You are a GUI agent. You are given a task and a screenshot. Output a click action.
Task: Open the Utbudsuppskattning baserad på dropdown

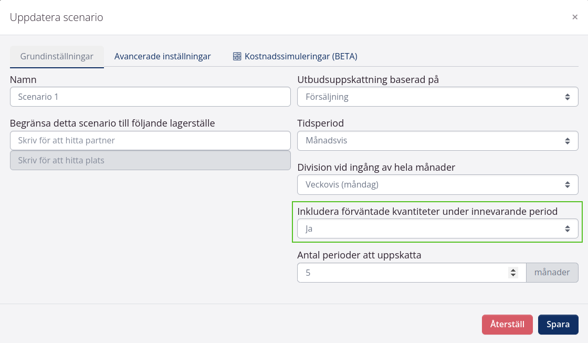tap(438, 97)
